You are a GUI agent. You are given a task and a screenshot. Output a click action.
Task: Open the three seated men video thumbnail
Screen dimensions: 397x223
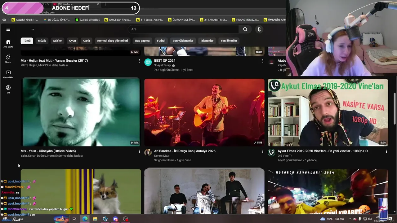(x=204, y=191)
